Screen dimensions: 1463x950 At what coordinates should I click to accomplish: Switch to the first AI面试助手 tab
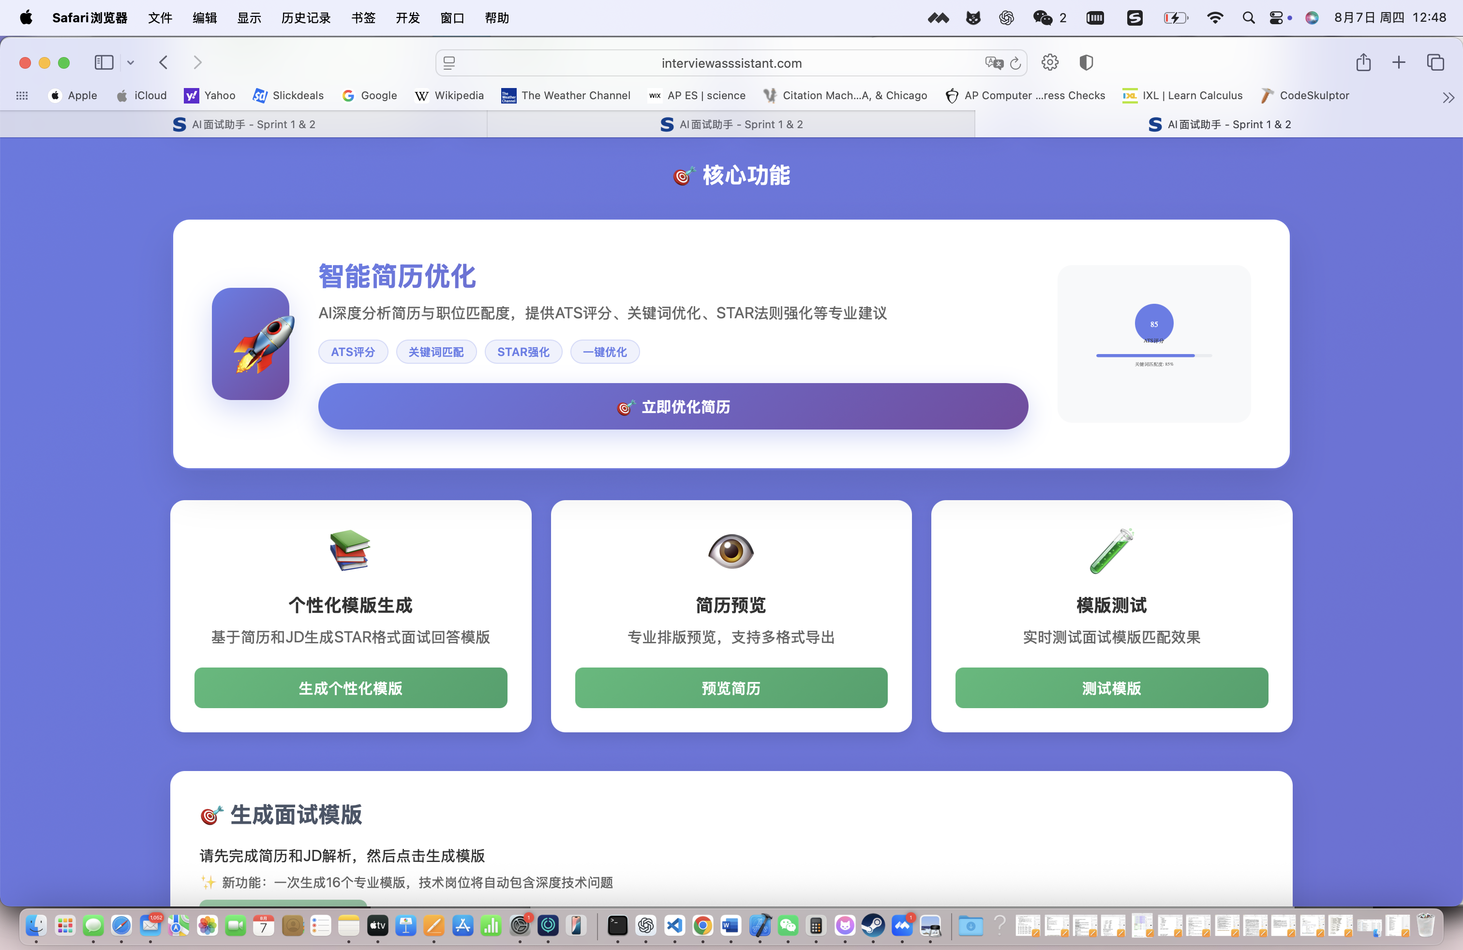244,125
